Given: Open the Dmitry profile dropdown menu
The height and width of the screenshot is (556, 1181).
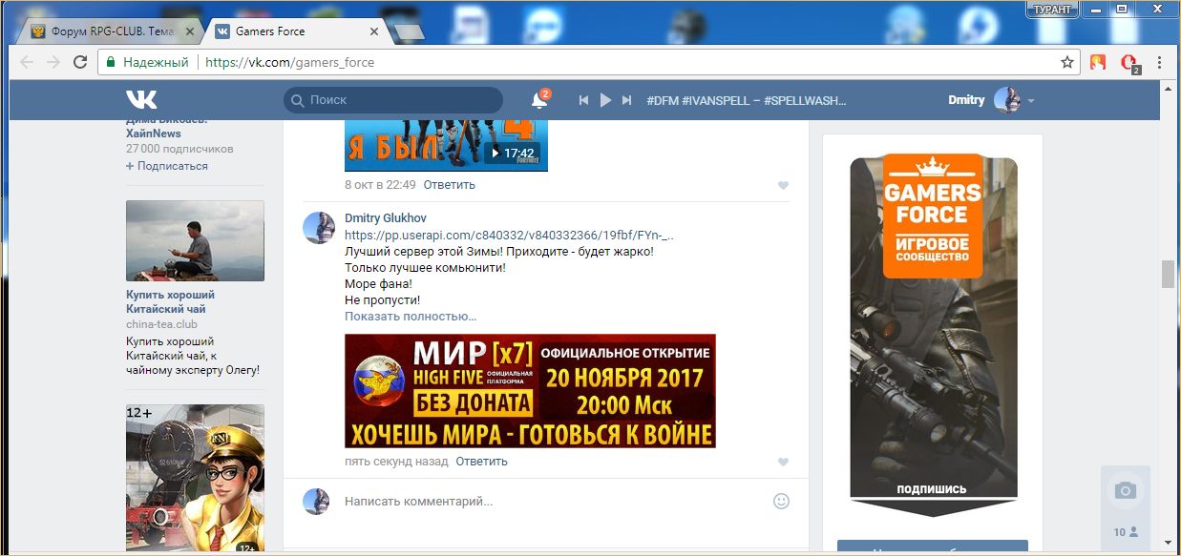Looking at the screenshot, I should (x=991, y=100).
